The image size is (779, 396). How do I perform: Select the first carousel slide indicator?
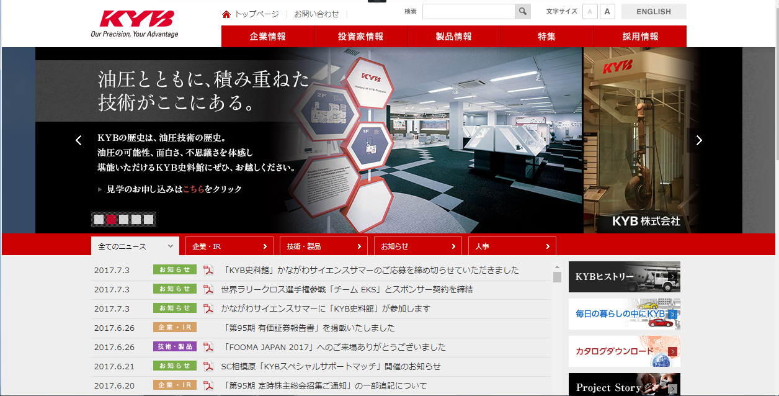click(99, 219)
